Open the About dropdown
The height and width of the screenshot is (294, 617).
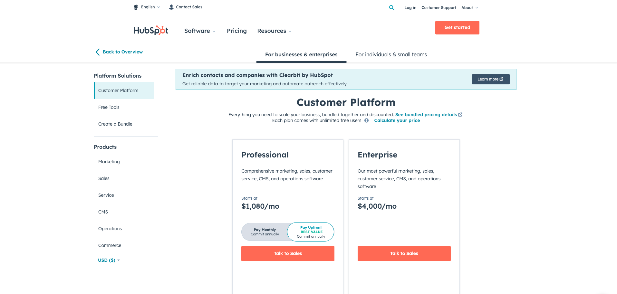469,8
